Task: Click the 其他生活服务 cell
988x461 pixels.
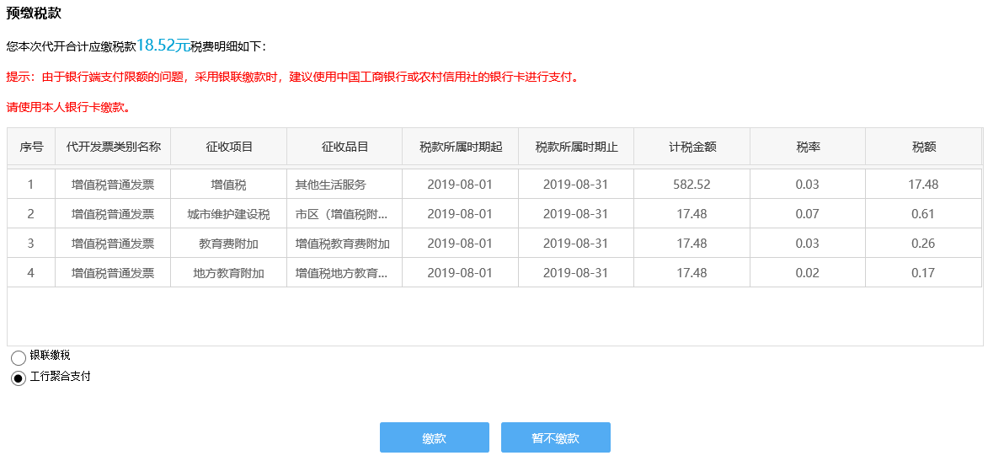Action: tap(344, 185)
